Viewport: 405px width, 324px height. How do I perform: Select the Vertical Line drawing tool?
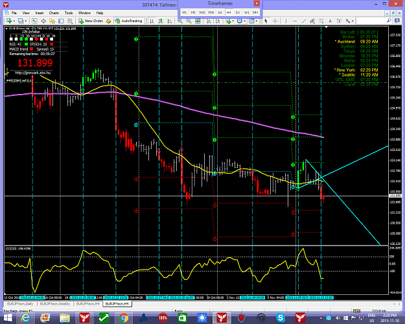tap(286, 21)
